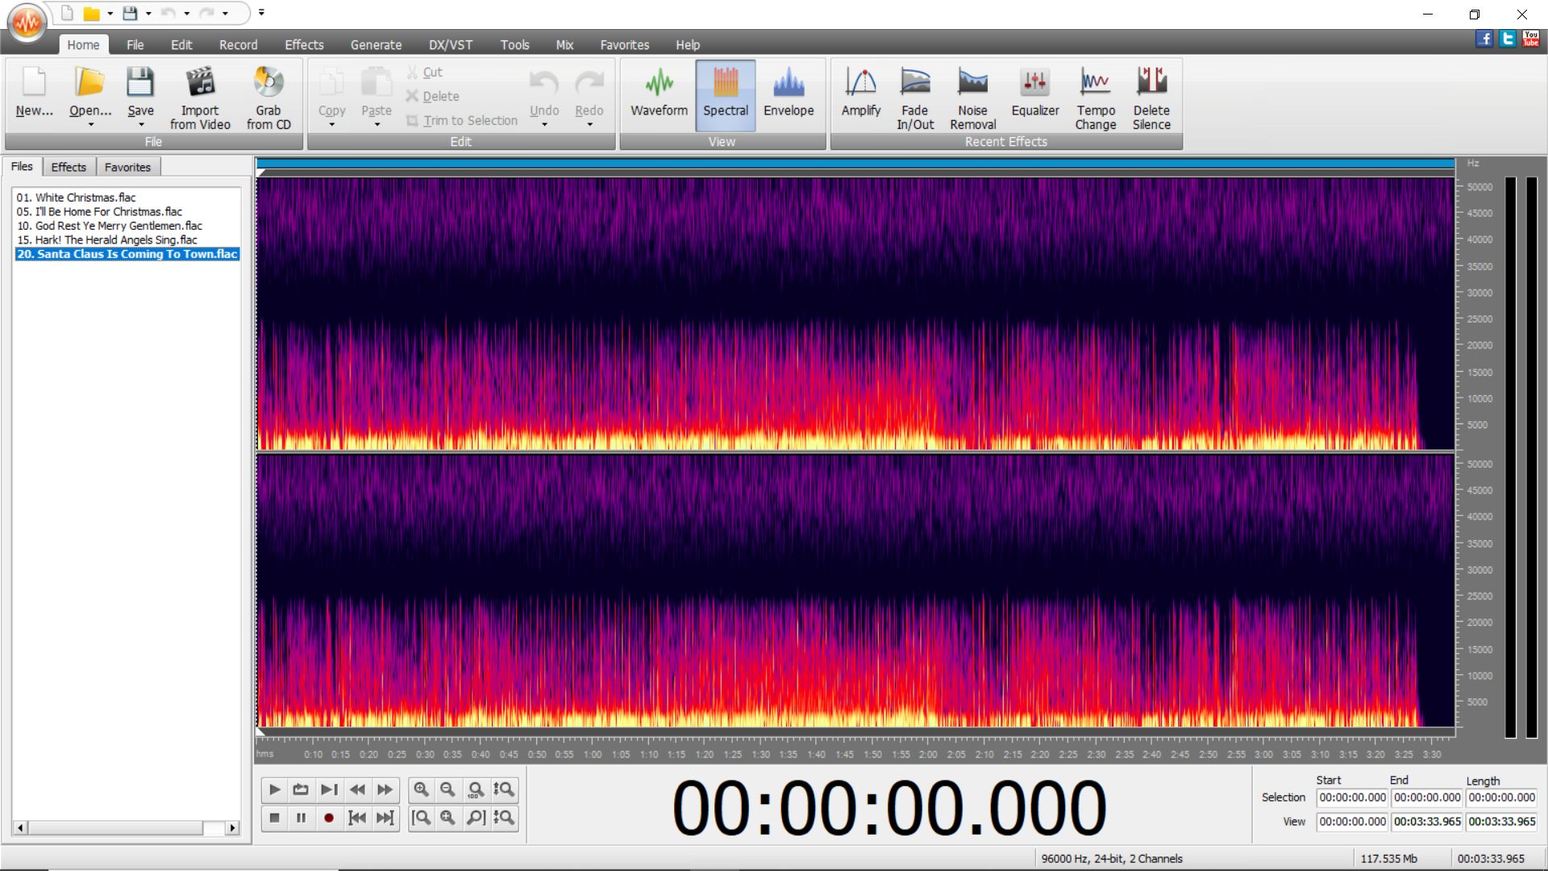The image size is (1548, 871).
Task: Expand the Open dropdown arrow
Action: point(90,125)
